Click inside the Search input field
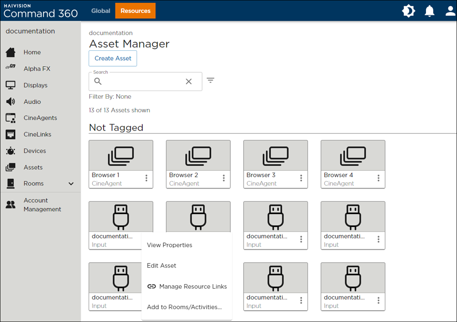Viewport: 457px width, 322px height. click(x=137, y=81)
